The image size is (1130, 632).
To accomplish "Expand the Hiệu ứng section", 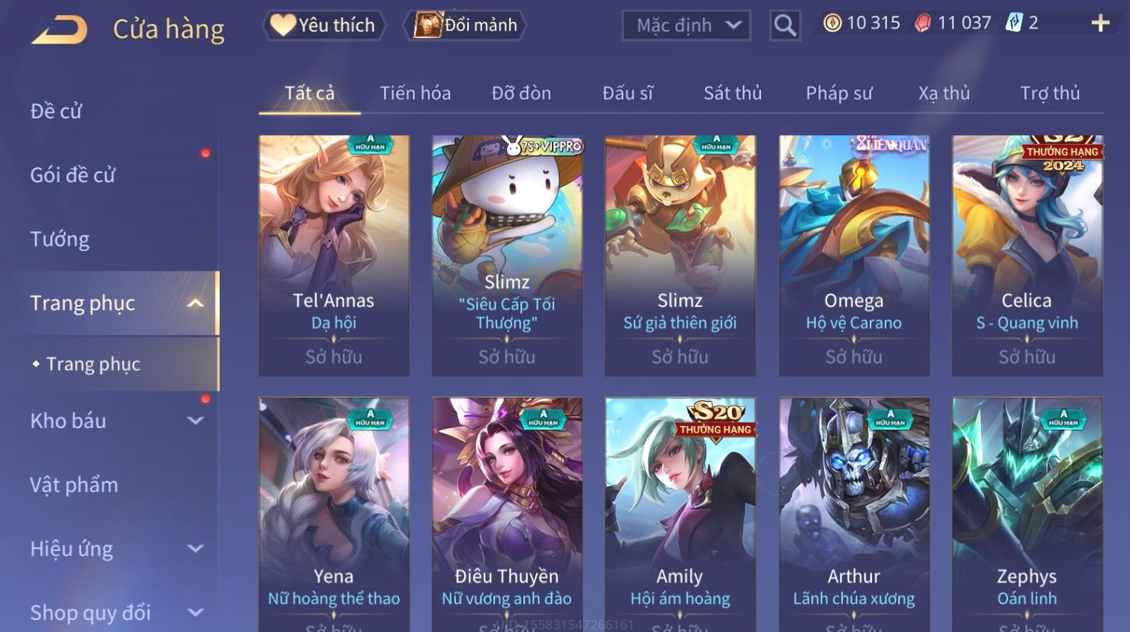I will coord(195,549).
